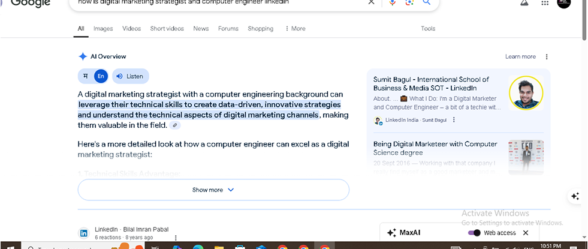Click the Listen audio button
The height and width of the screenshot is (249, 588).
[x=131, y=76]
